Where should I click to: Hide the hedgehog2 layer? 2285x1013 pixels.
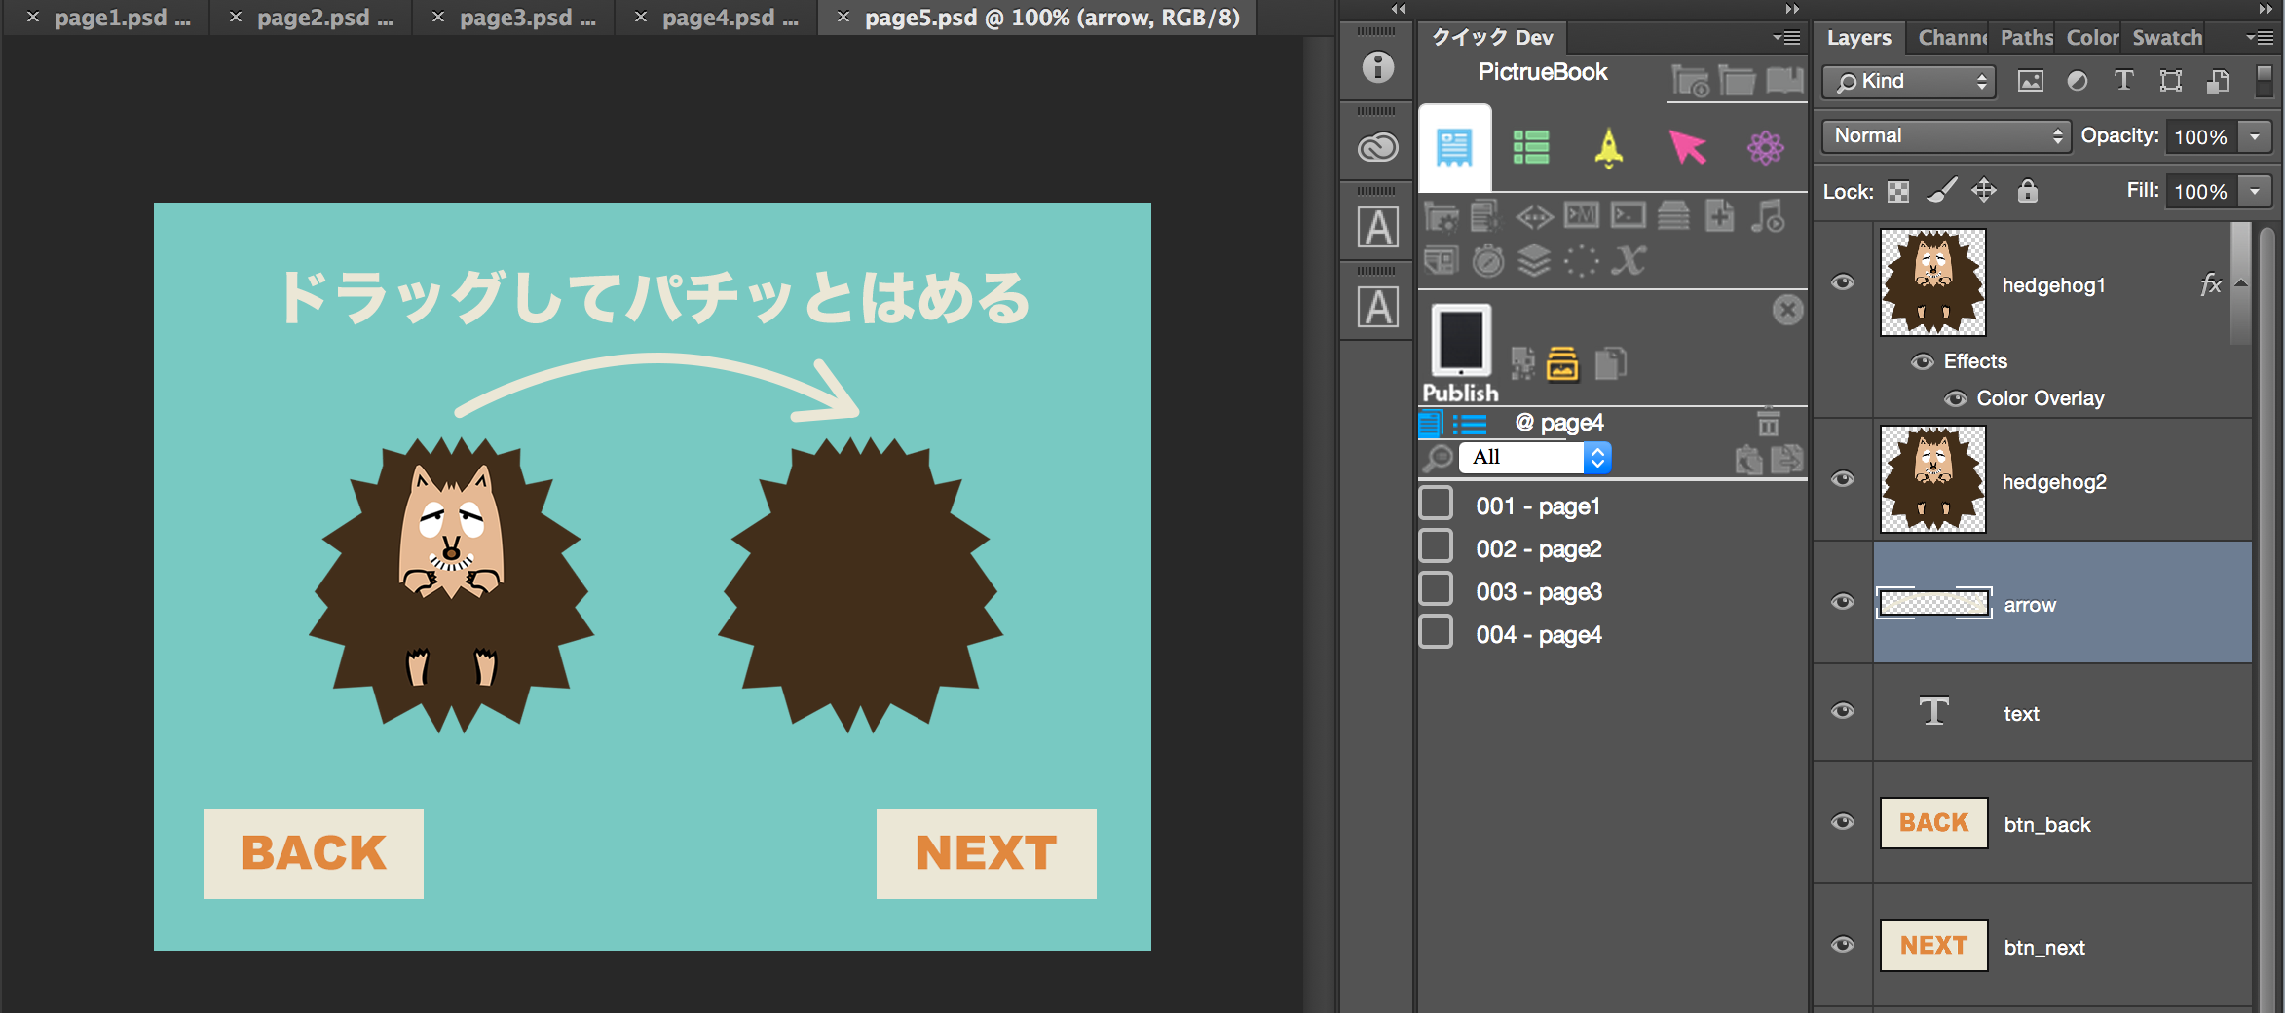(x=1843, y=478)
